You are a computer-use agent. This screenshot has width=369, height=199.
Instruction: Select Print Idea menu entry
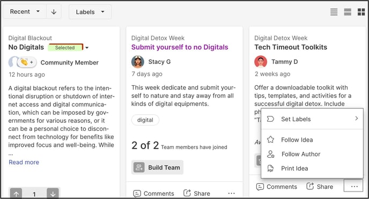tap(312, 168)
